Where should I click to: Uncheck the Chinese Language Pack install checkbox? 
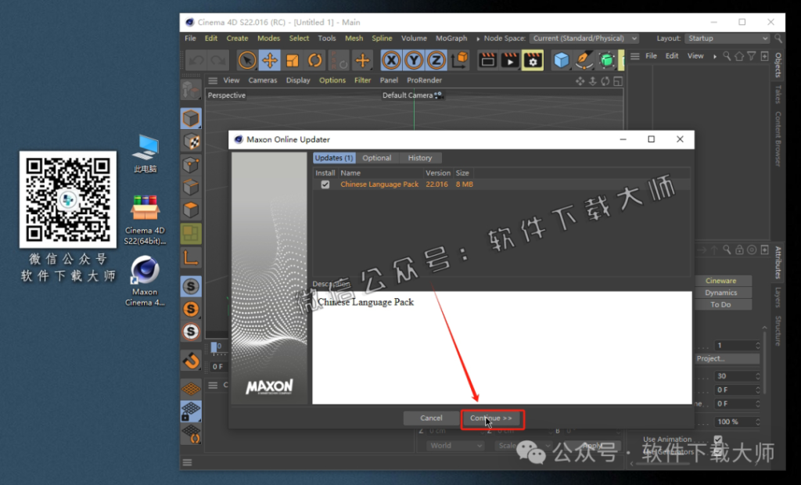pyautogui.click(x=325, y=185)
